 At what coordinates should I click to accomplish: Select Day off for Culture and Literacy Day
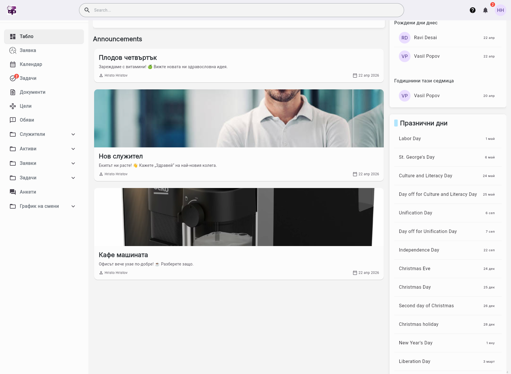click(448, 194)
